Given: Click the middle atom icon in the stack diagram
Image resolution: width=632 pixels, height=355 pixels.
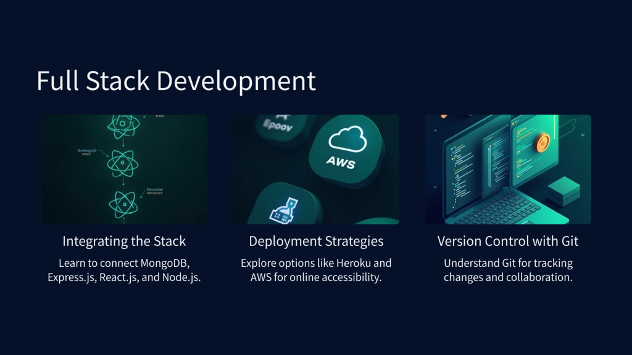Looking at the screenshot, I should coord(123,163).
